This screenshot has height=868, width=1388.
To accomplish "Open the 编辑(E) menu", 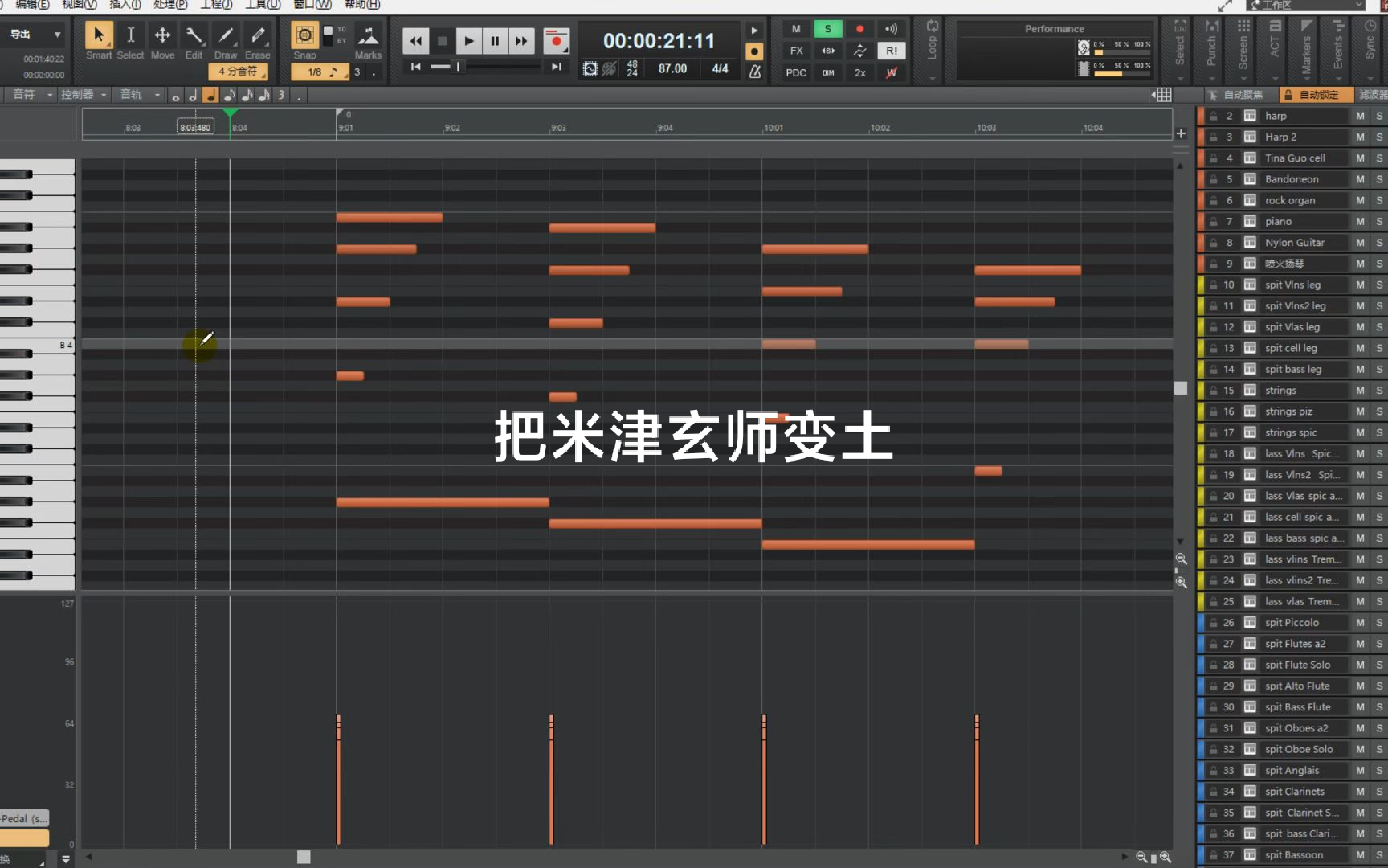I will pyautogui.click(x=32, y=5).
